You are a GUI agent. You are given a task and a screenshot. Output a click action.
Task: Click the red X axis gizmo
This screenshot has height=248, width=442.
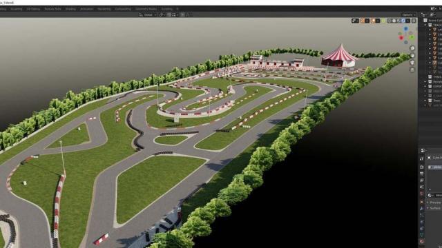[x=401, y=38]
